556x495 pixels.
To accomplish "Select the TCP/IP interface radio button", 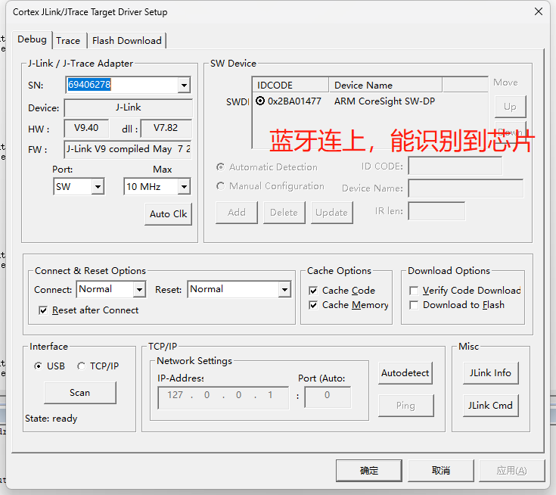I will point(82,366).
